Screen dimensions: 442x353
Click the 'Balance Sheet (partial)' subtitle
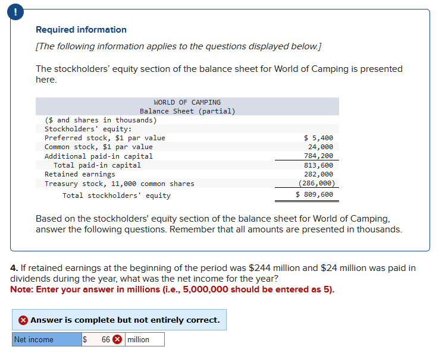pyautogui.click(x=187, y=111)
